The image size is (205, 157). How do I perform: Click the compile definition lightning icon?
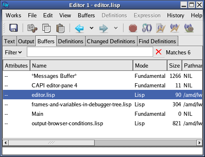pyautogui.click(x=161, y=28)
